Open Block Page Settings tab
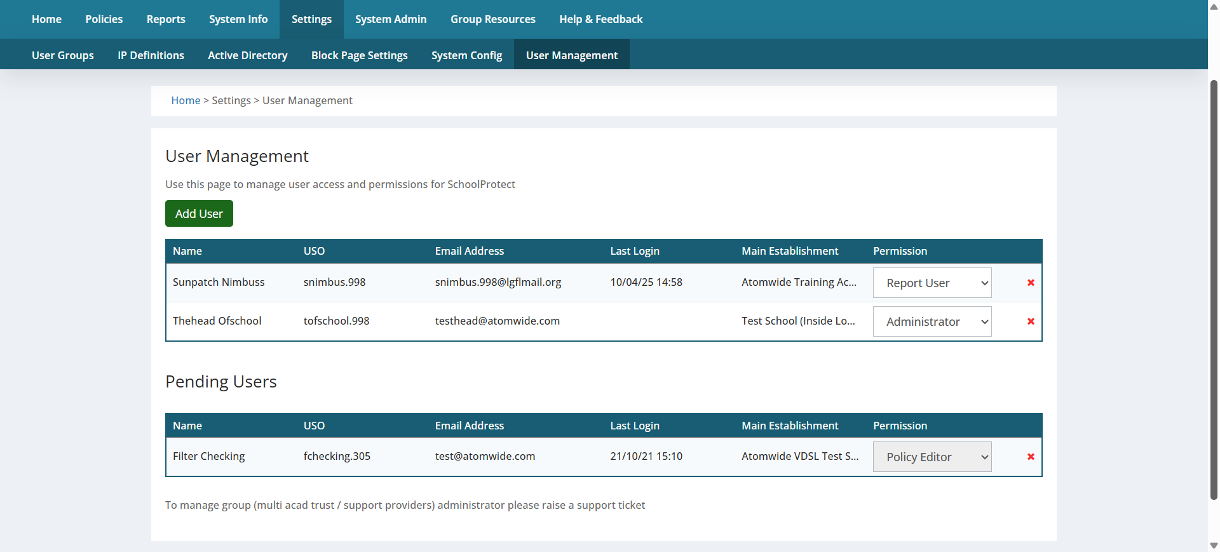The height and width of the screenshot is (552, 1220). tap(359, 55)
